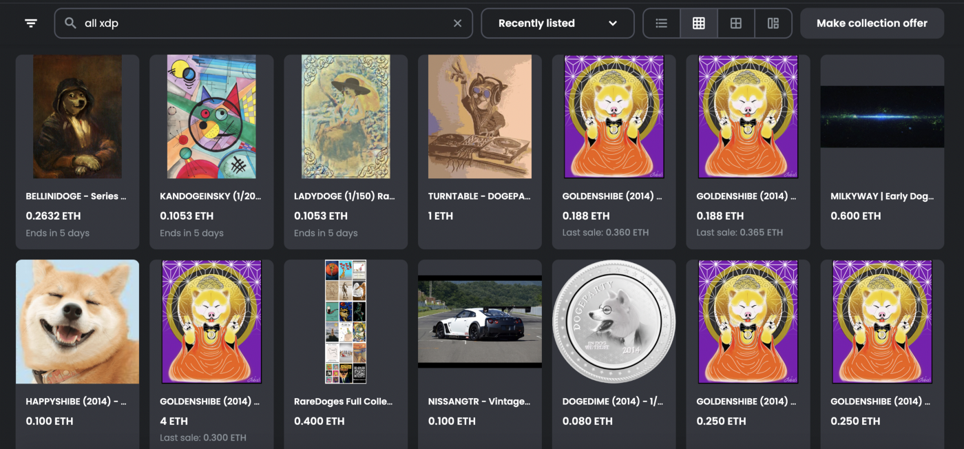Viewport: 964px width, 449px height.
Task: Open the BELLINIDOGE painting thumbnail
Action: click(77, 117)
